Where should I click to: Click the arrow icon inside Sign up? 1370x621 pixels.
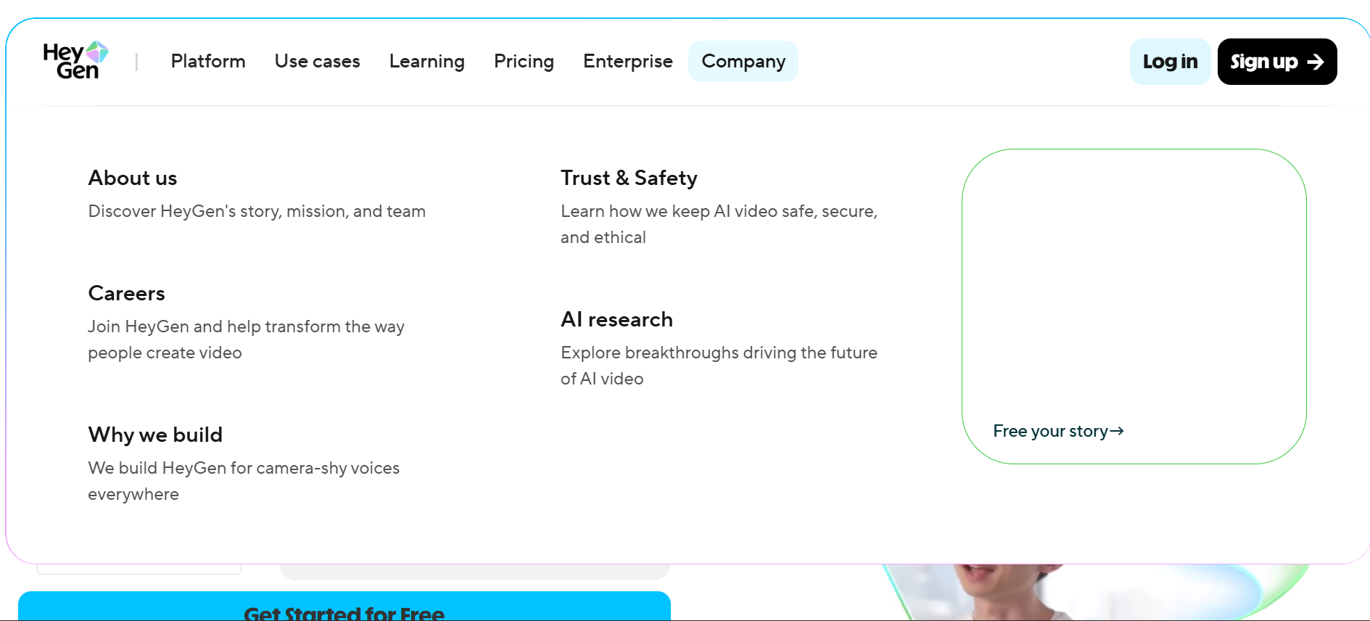point(1315,62)
